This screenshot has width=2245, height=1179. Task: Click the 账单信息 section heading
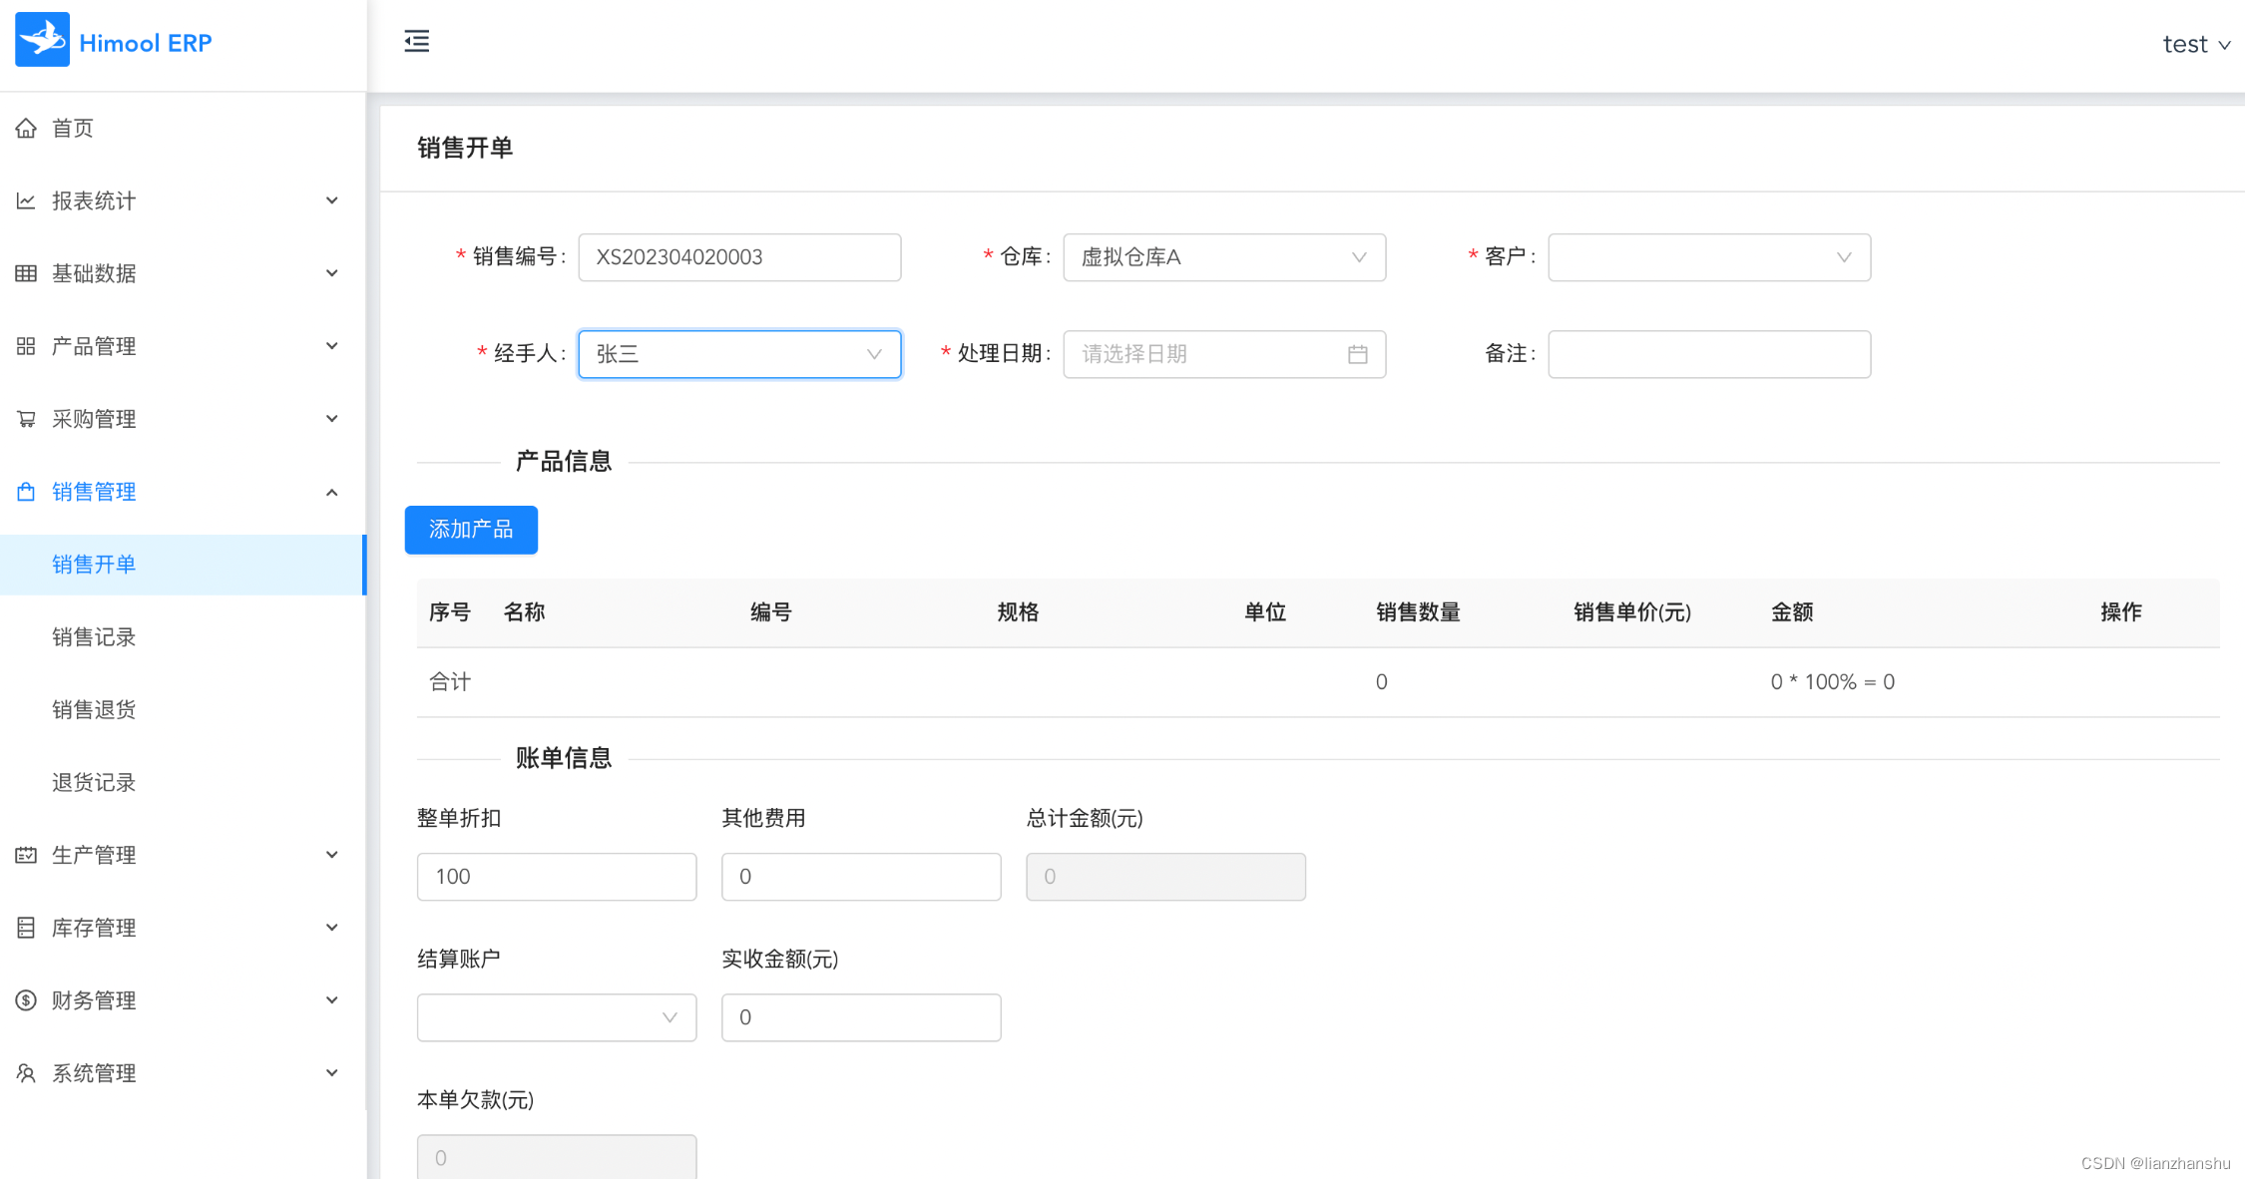tap(564, 759)
